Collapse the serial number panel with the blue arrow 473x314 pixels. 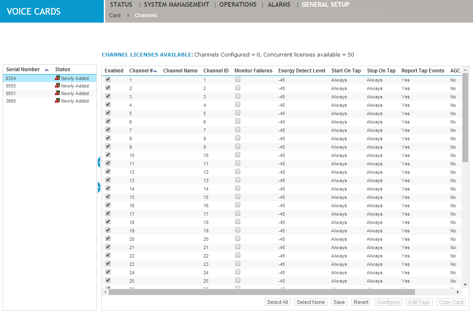99,162
